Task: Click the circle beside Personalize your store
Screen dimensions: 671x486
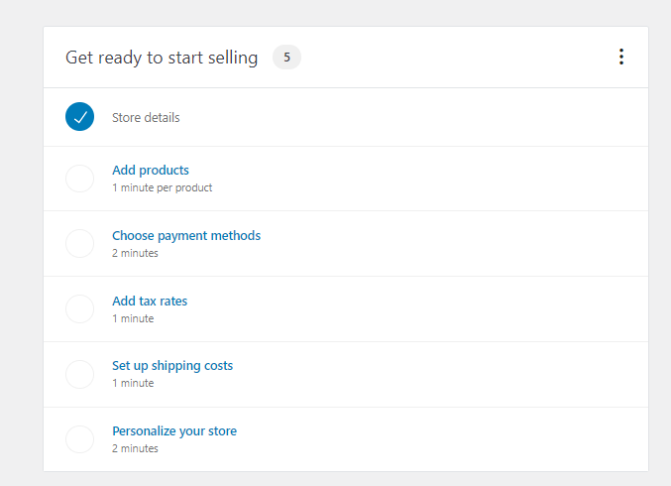Action: pos(79,439)
